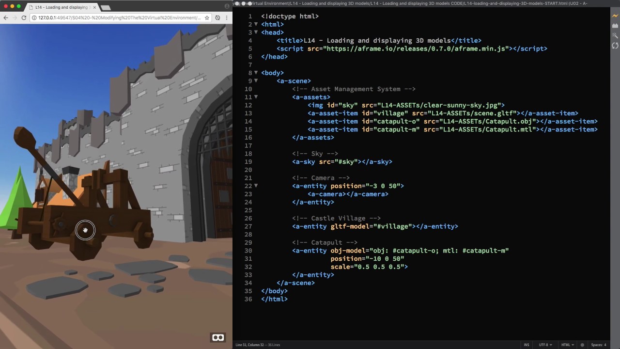This screenshot has width=620, height=349.
Task: Click the Asset Management System comment
Action: 354,89
